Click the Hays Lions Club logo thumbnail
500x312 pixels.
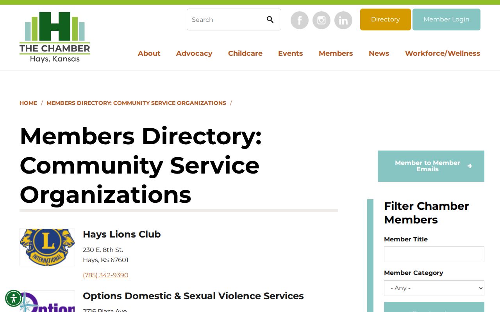[x=47, y=247]
